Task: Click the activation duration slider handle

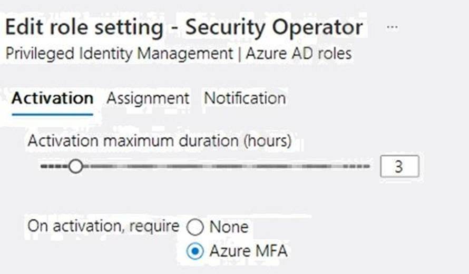Action: coord(76,167)
